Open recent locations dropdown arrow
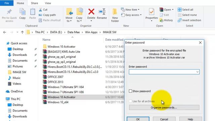 [x=17, y=32]
